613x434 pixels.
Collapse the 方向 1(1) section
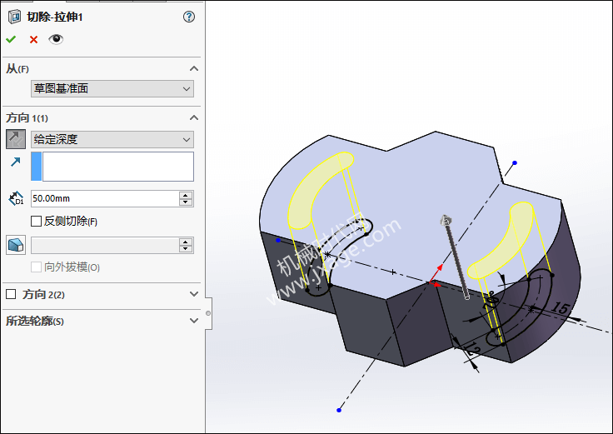[x=194, y=117]
